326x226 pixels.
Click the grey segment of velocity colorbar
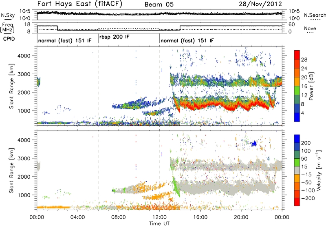(x=297, y=170)
